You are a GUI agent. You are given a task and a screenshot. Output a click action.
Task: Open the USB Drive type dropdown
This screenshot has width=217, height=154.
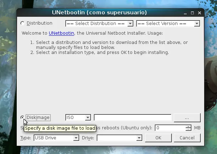(56, 138)
